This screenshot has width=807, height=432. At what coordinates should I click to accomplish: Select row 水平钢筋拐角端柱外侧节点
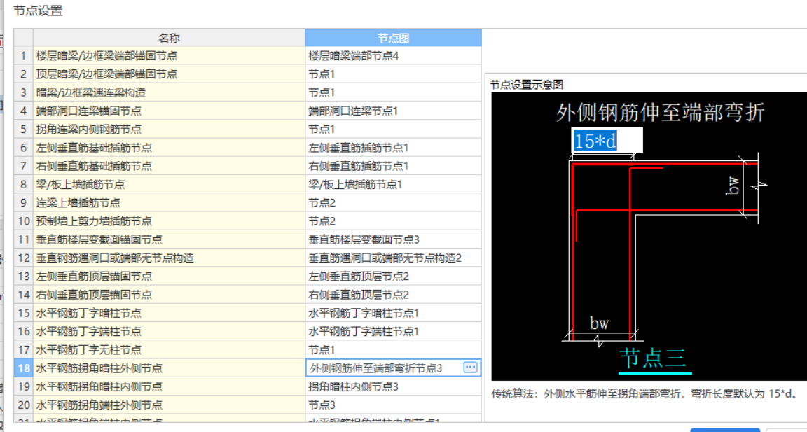170,405
